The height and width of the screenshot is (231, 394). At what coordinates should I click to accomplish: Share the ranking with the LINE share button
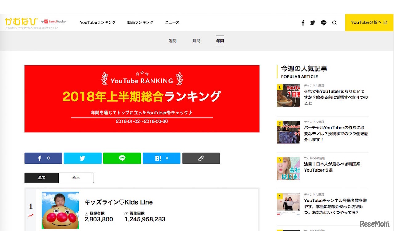point(122,158)
